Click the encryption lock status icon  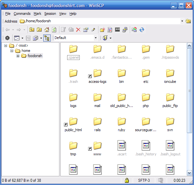click(127, 180)
